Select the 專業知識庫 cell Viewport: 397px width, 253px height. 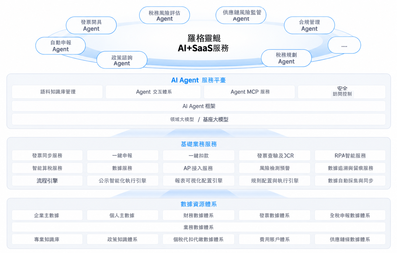47,239
